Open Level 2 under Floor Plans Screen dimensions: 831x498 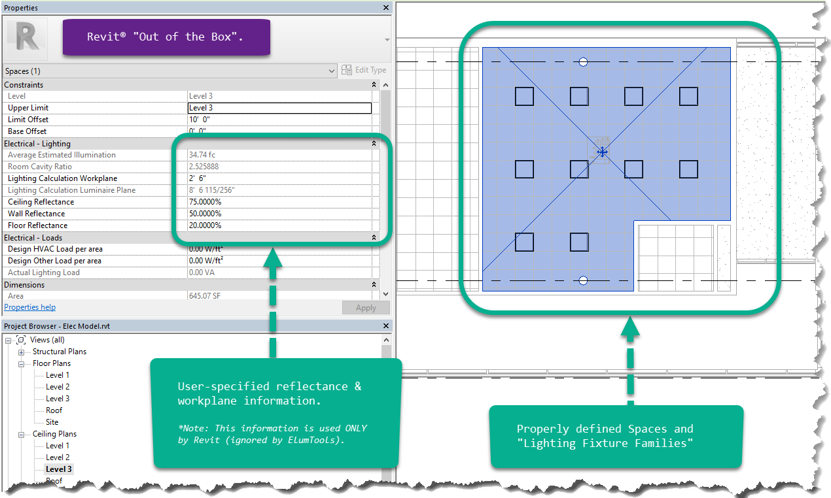58,387
